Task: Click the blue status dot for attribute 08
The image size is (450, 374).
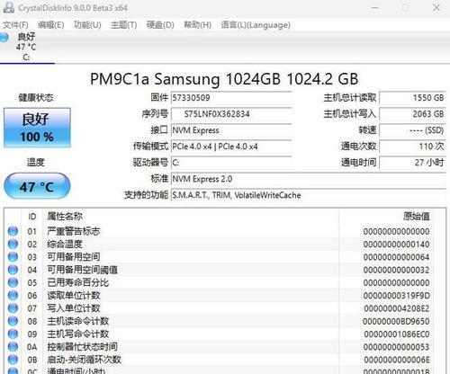Action: (x=13, y=321)
